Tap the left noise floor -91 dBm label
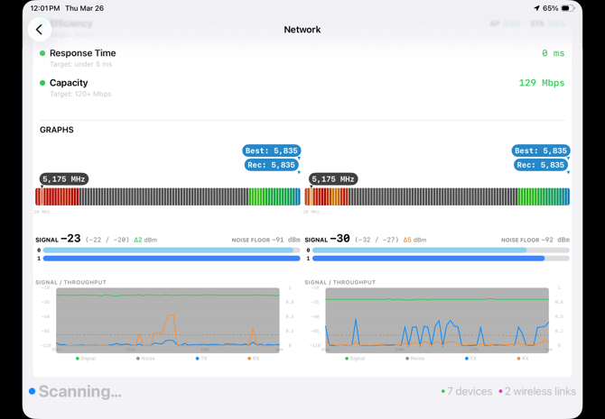605x419 pixels. point(265,240)
